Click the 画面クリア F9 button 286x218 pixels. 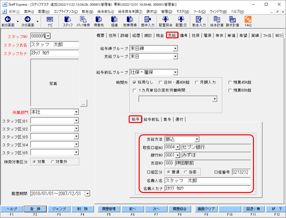(206, 209)
